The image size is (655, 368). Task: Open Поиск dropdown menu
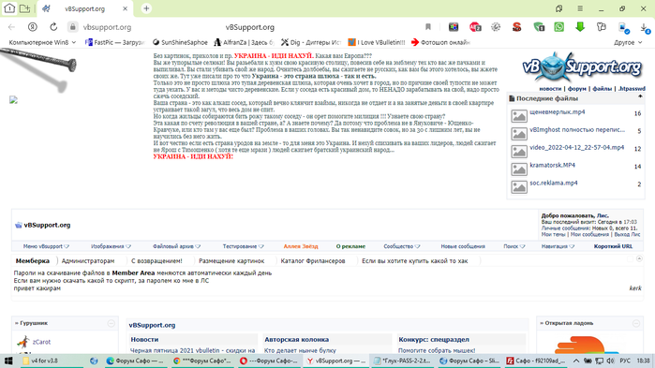[x=514, y=246]
